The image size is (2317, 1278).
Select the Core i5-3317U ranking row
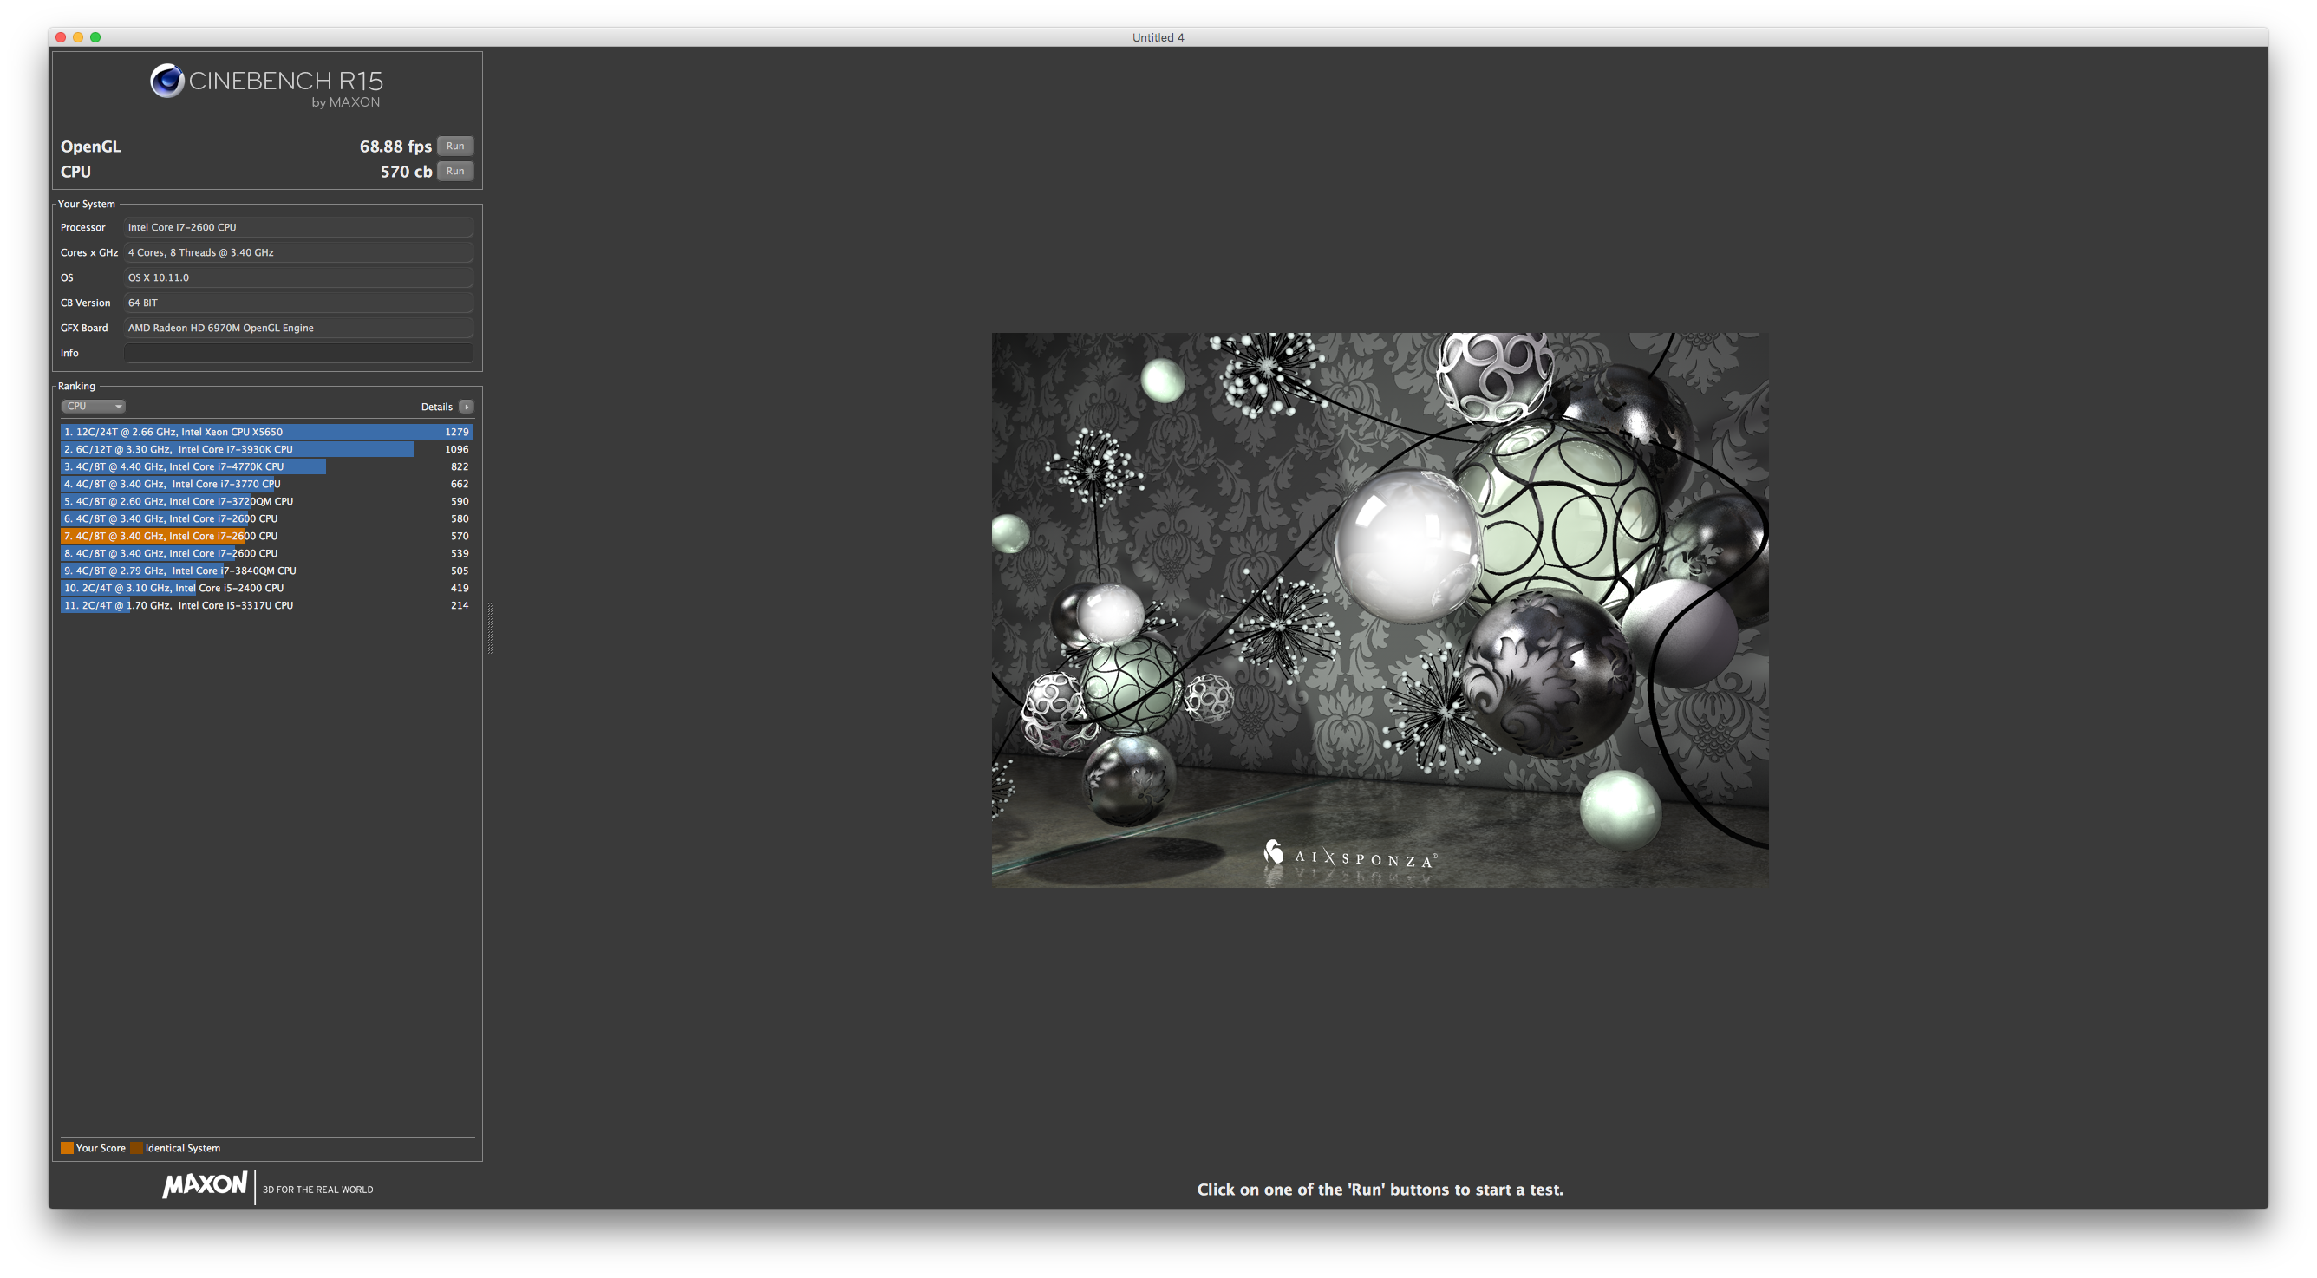(x=266, y=605)
